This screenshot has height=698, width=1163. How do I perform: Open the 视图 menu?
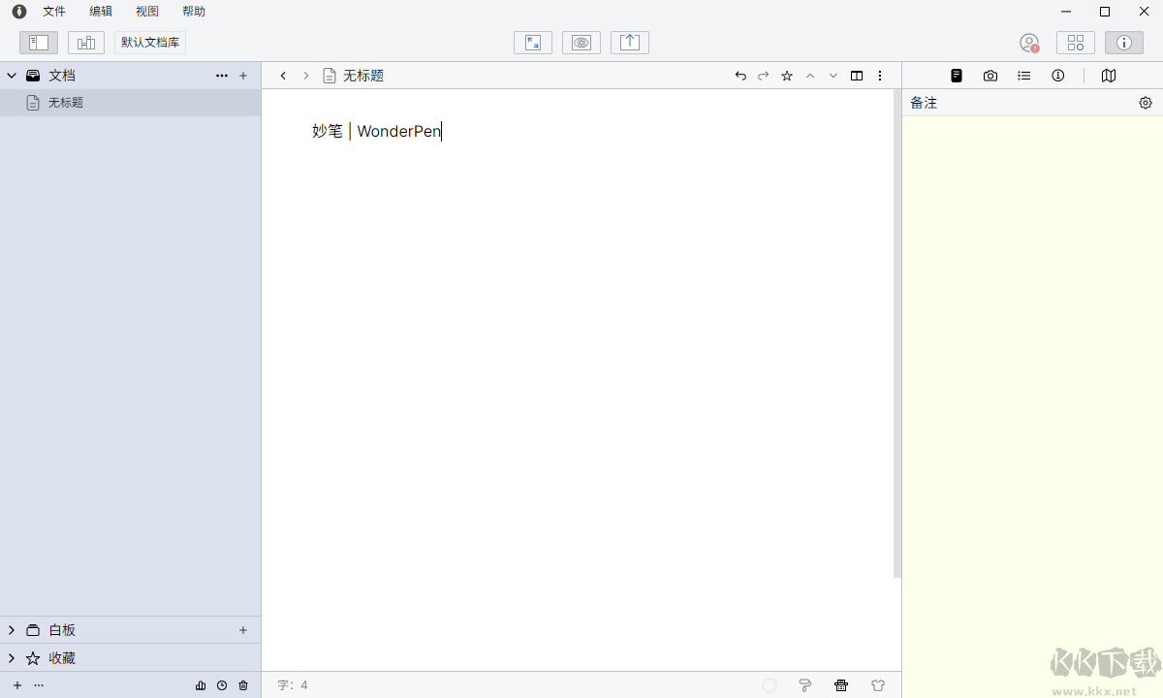click(x=147, y=12)
